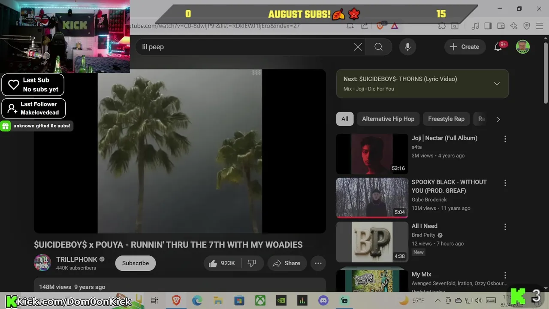Screen dimensions: 549x309
Task: Open options for 'All I Need' video
Action: tap(505, 227)
